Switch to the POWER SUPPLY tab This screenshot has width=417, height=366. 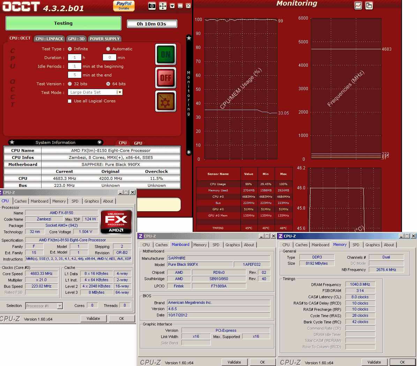[105, 39]
